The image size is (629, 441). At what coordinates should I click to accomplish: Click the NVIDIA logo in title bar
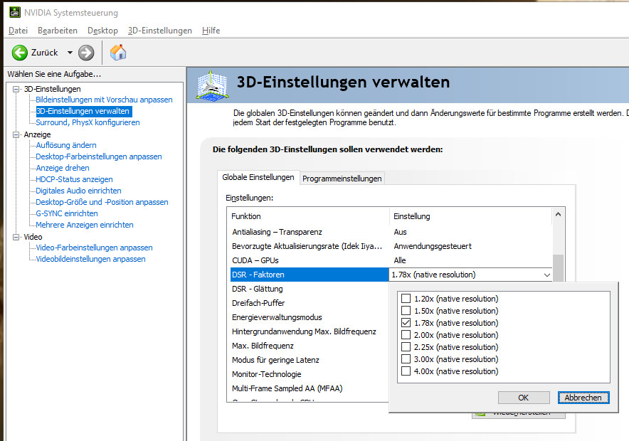tap(14, 12)
